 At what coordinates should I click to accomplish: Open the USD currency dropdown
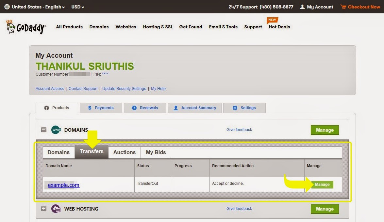78,7
